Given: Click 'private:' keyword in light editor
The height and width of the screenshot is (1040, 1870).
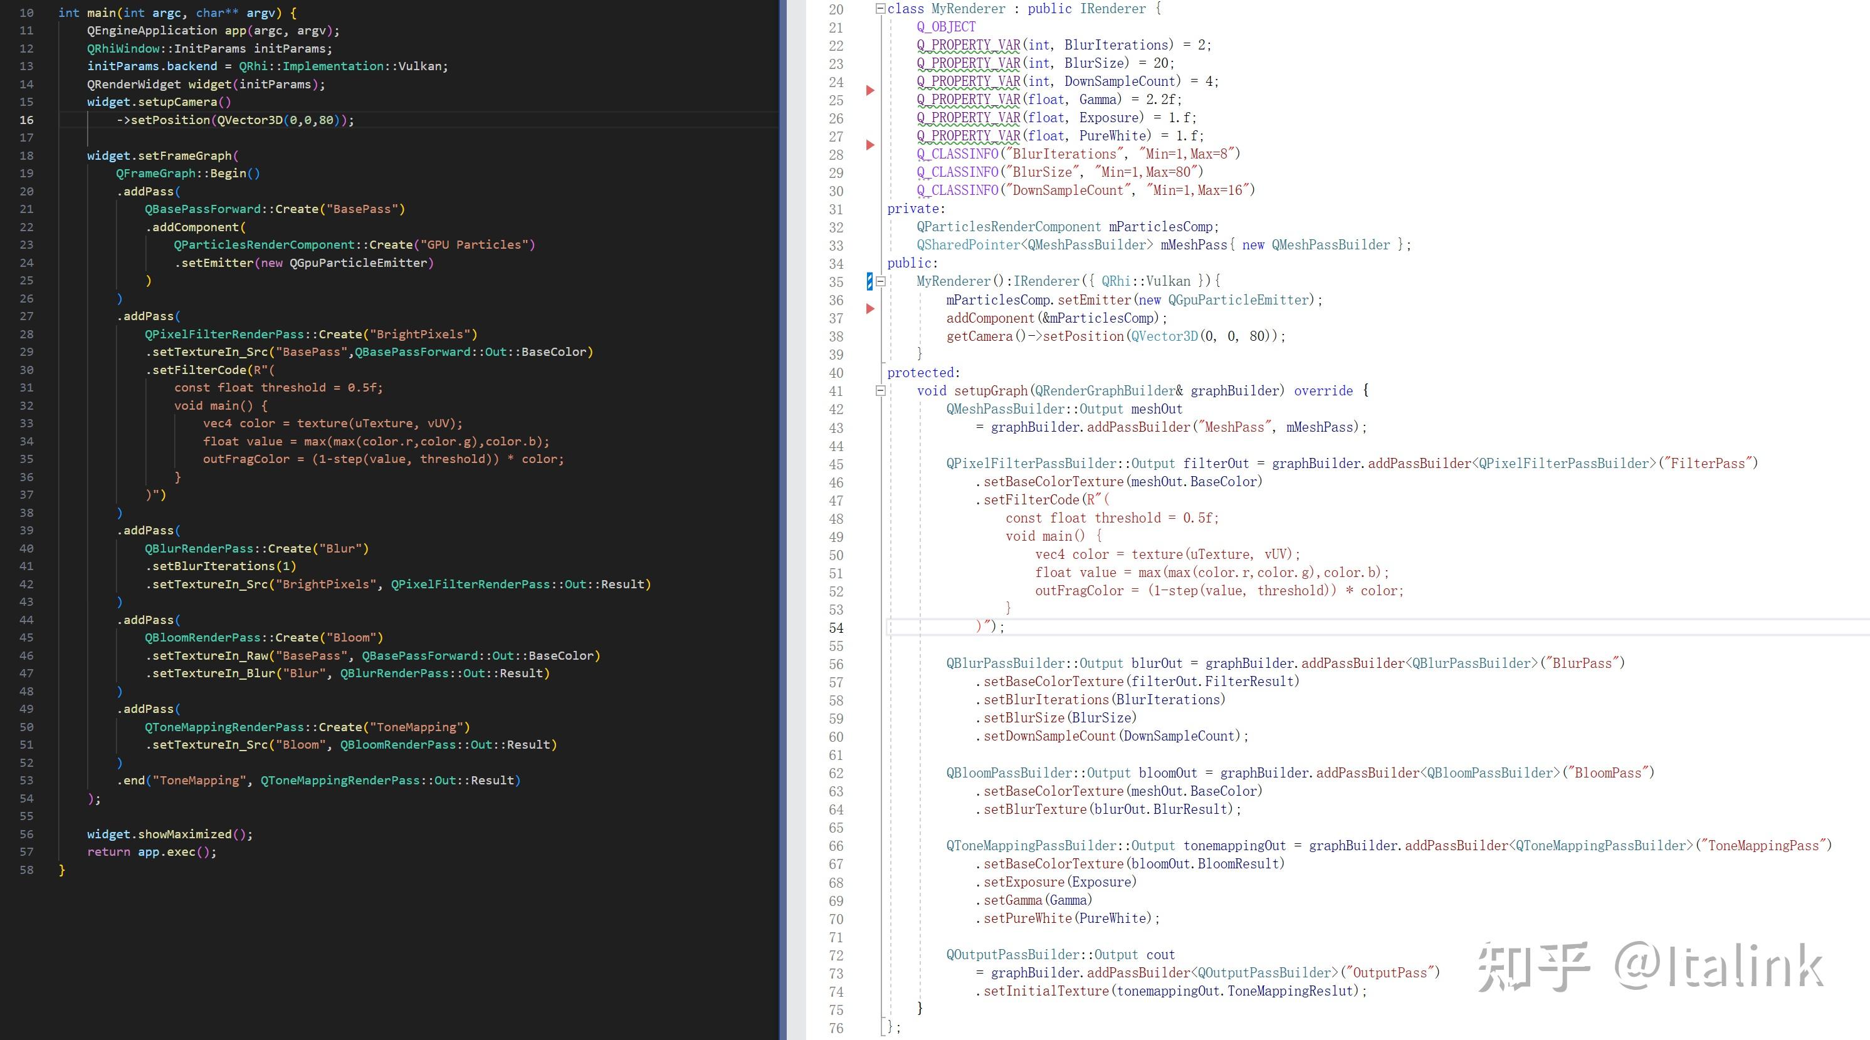Looking at the screenshot, I should [916, 209].
